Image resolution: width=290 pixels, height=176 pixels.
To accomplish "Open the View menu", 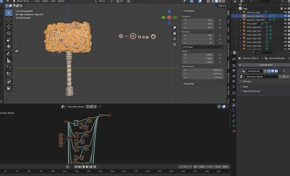I will (37, 1).
